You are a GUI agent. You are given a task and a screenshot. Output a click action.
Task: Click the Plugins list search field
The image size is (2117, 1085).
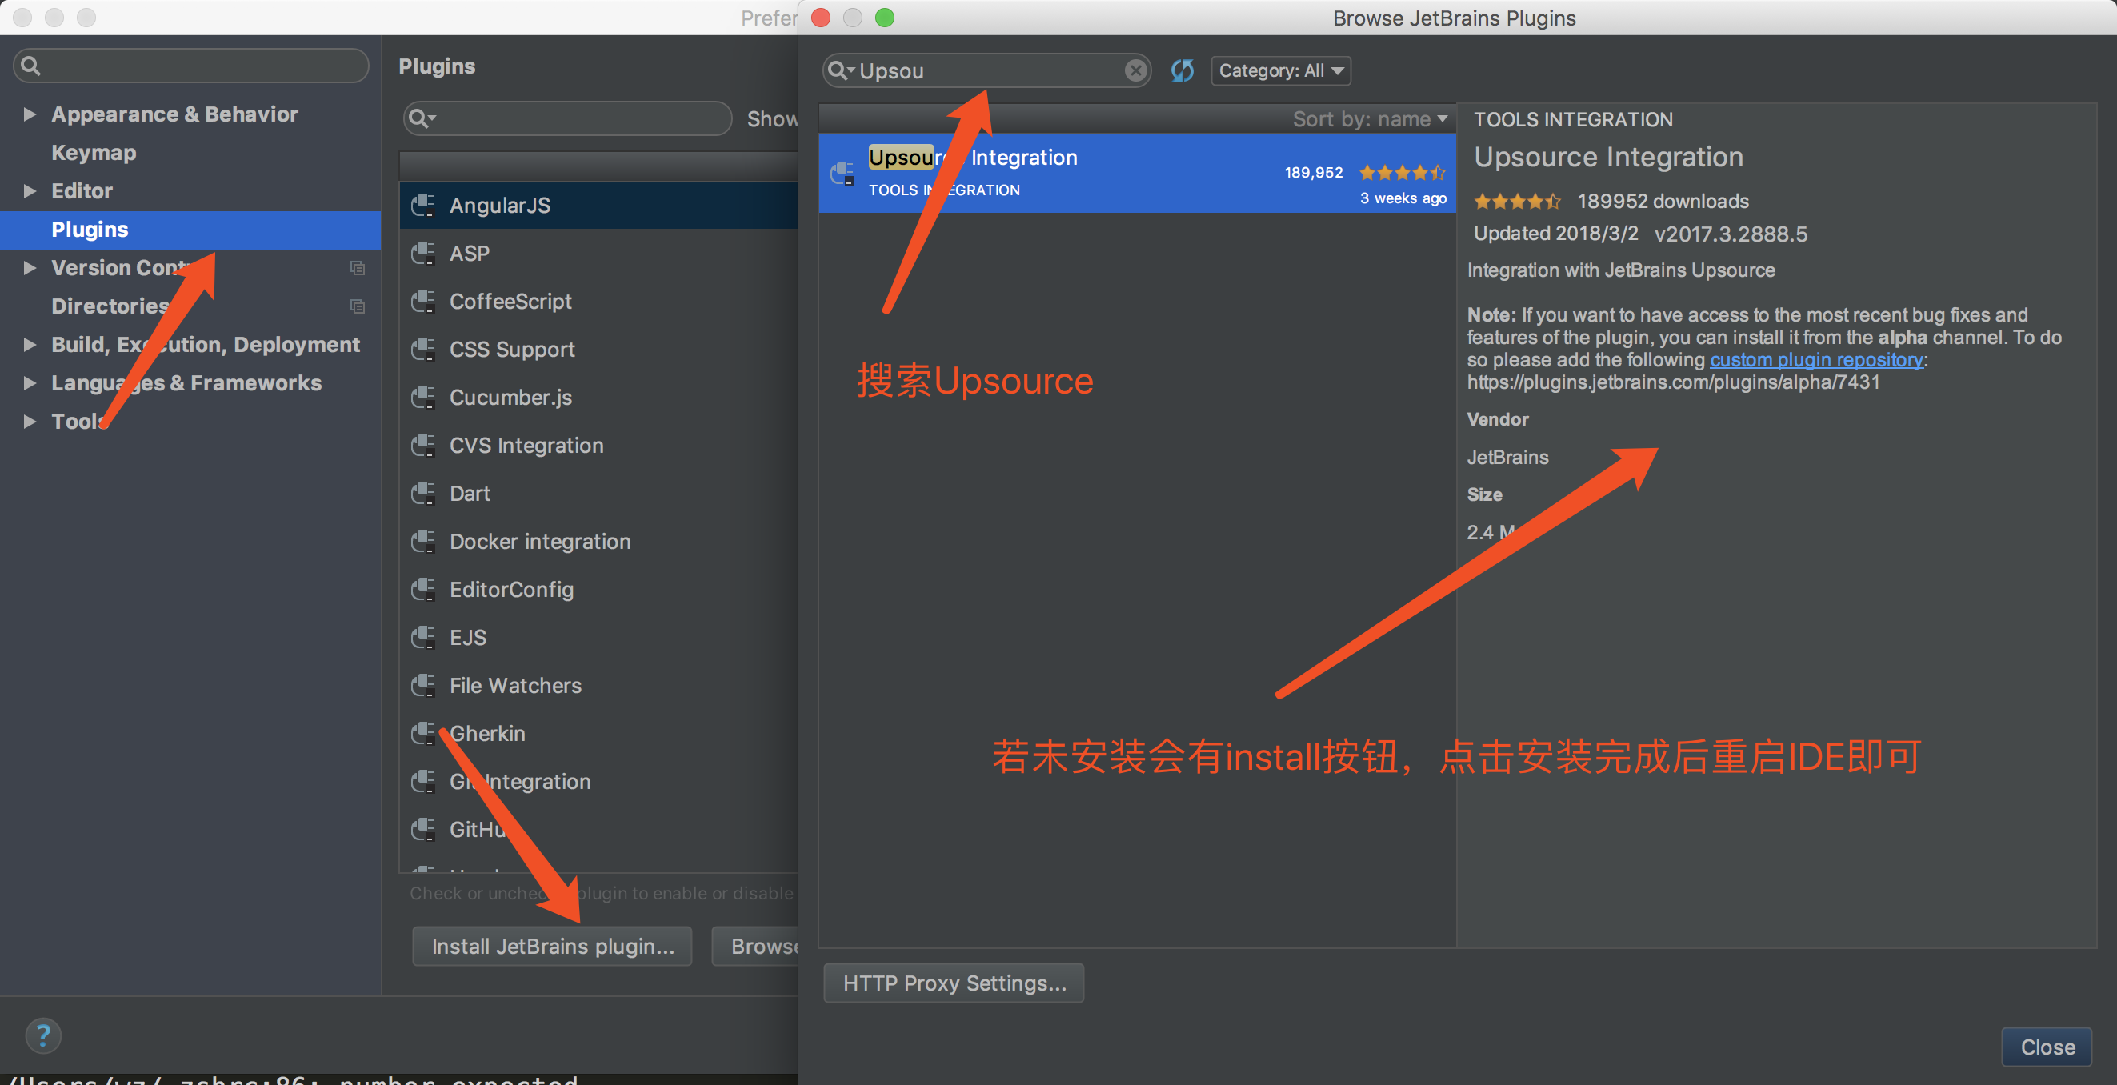pyautogui.click(x=567, y=118)
